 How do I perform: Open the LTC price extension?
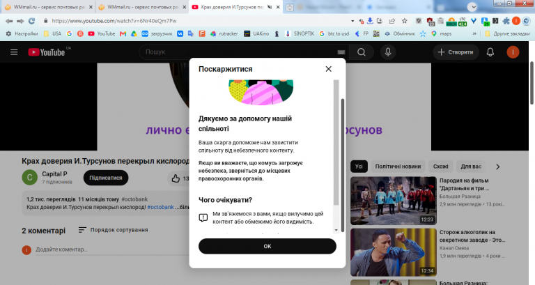pyautogui.click(x=463, y=22)
